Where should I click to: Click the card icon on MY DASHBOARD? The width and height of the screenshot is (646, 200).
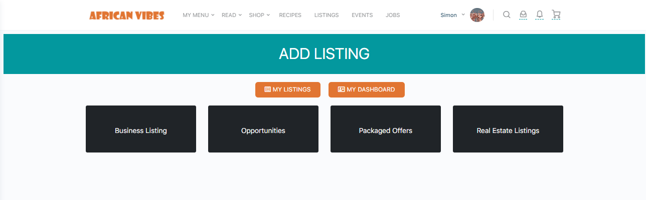coord(341,89)
